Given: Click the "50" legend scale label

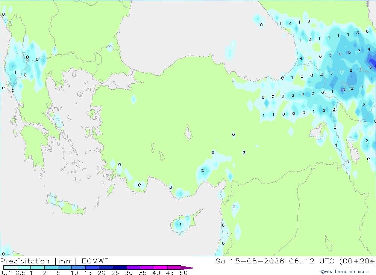Looking at the screenshot, I should click(184, 273).
